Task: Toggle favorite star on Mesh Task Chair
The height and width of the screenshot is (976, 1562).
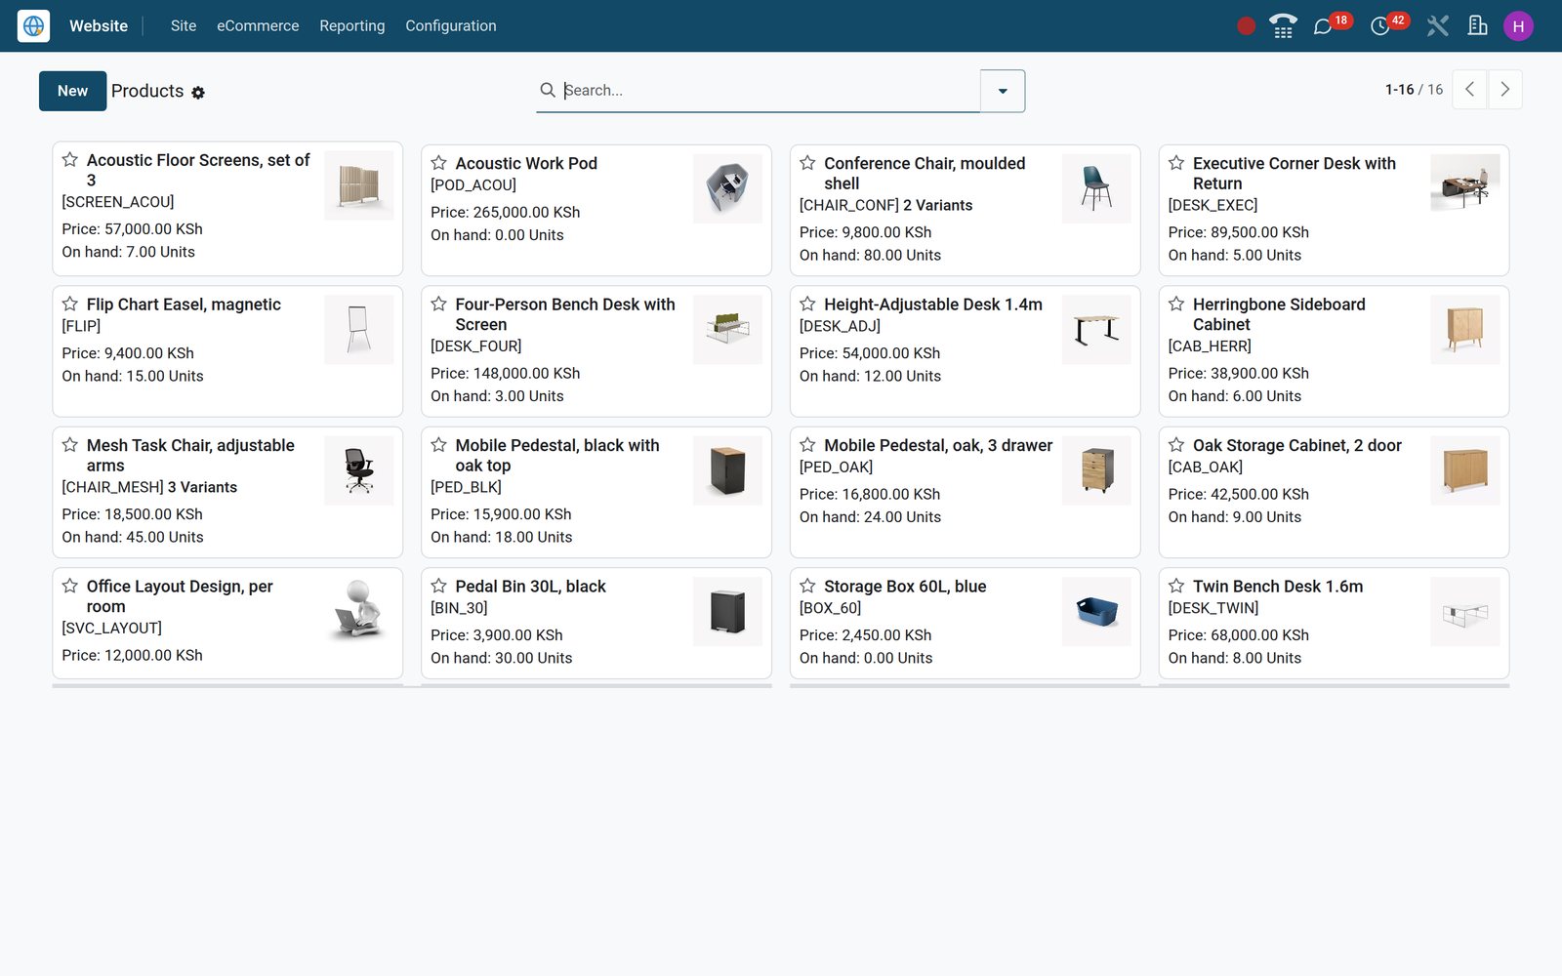Action: [70, 445]
